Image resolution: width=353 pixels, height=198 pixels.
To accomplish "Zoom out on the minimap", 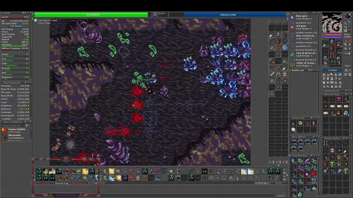I will tap(346, 23).
